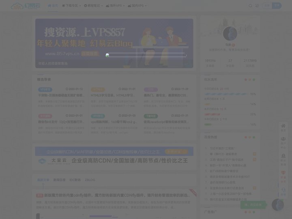
Task: Open hot search item number 5
Action: pos(224,171)
